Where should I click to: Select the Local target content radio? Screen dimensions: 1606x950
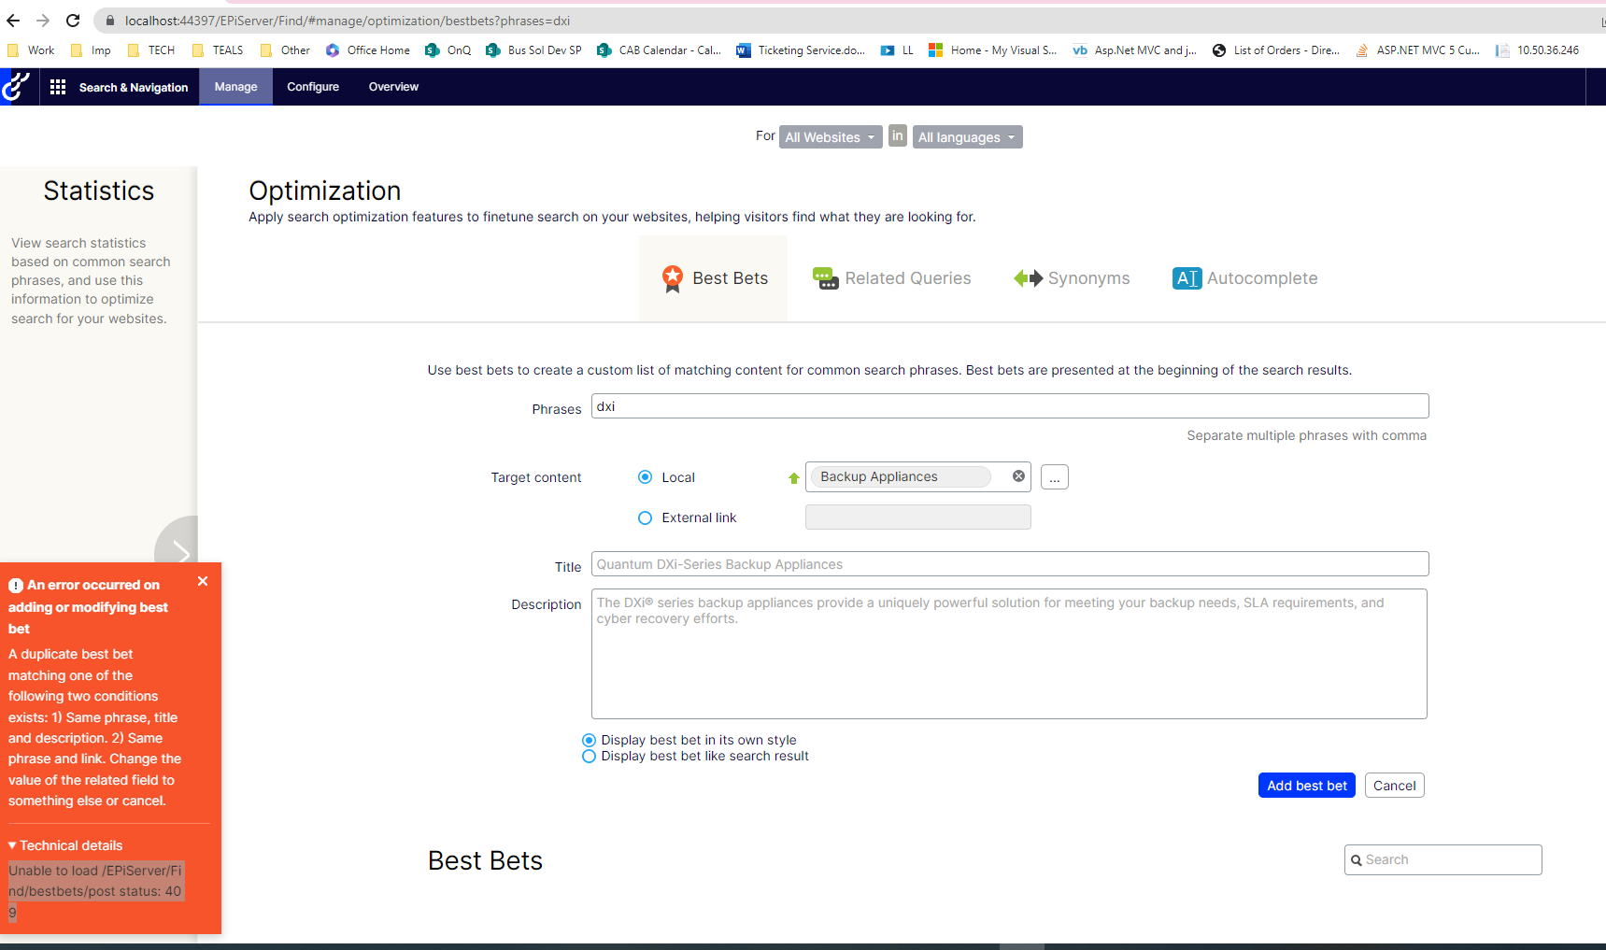click(645, 477)
